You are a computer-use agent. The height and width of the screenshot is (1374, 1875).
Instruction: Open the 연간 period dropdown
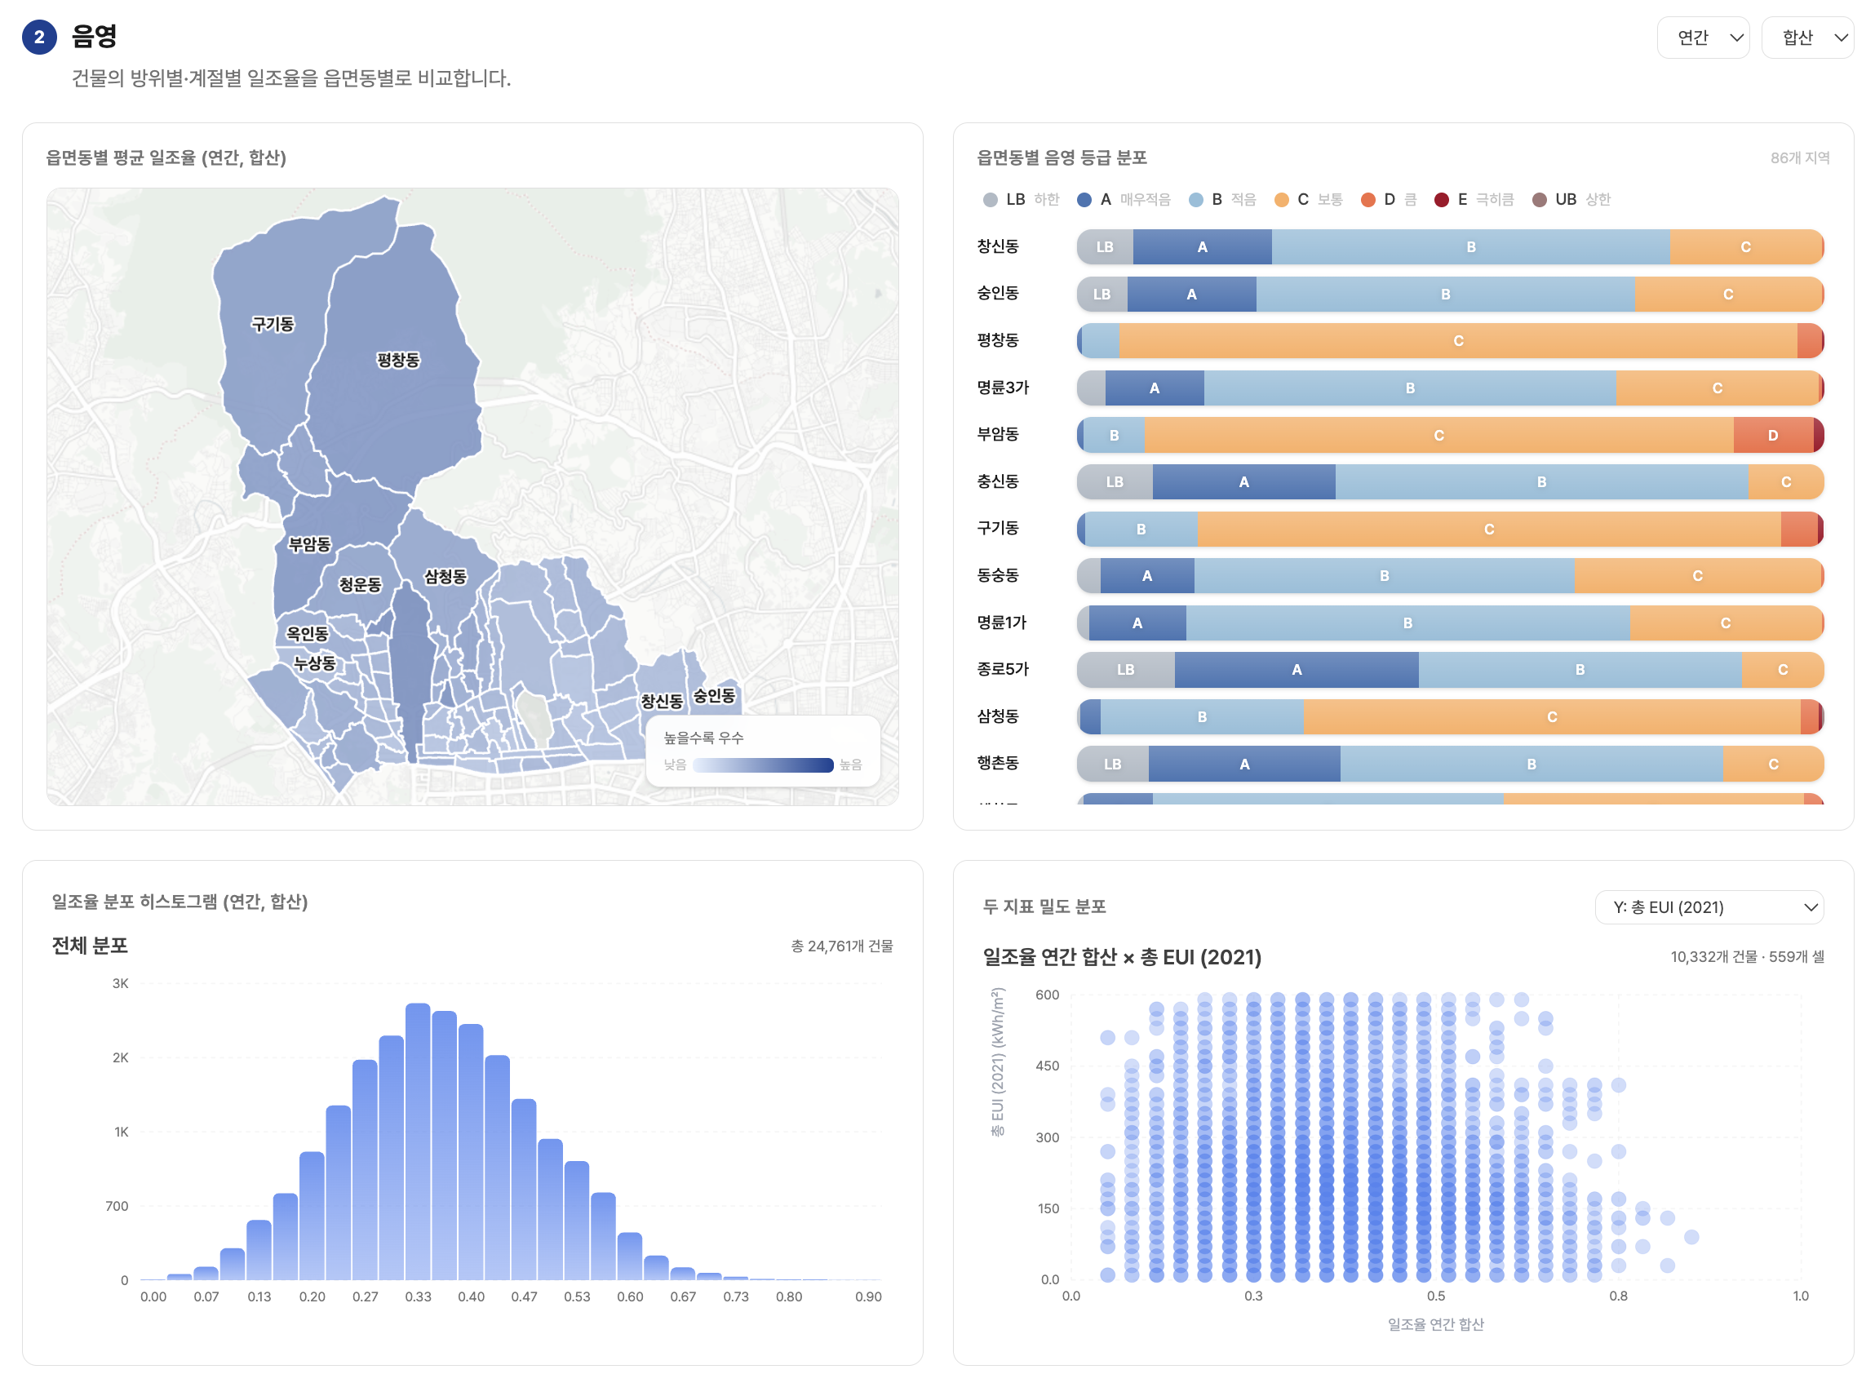(1702, 38)
